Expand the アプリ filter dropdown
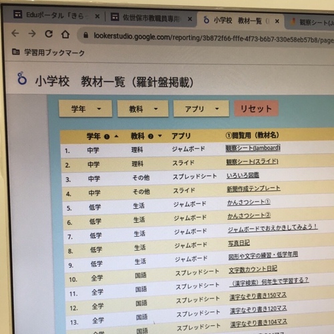This screenshot has height=334, width=334. coord(201,109)
